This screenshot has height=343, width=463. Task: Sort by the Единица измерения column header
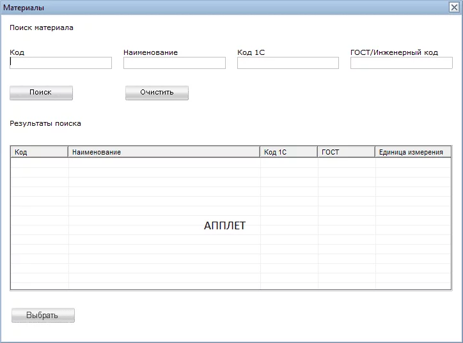point(412,152)
